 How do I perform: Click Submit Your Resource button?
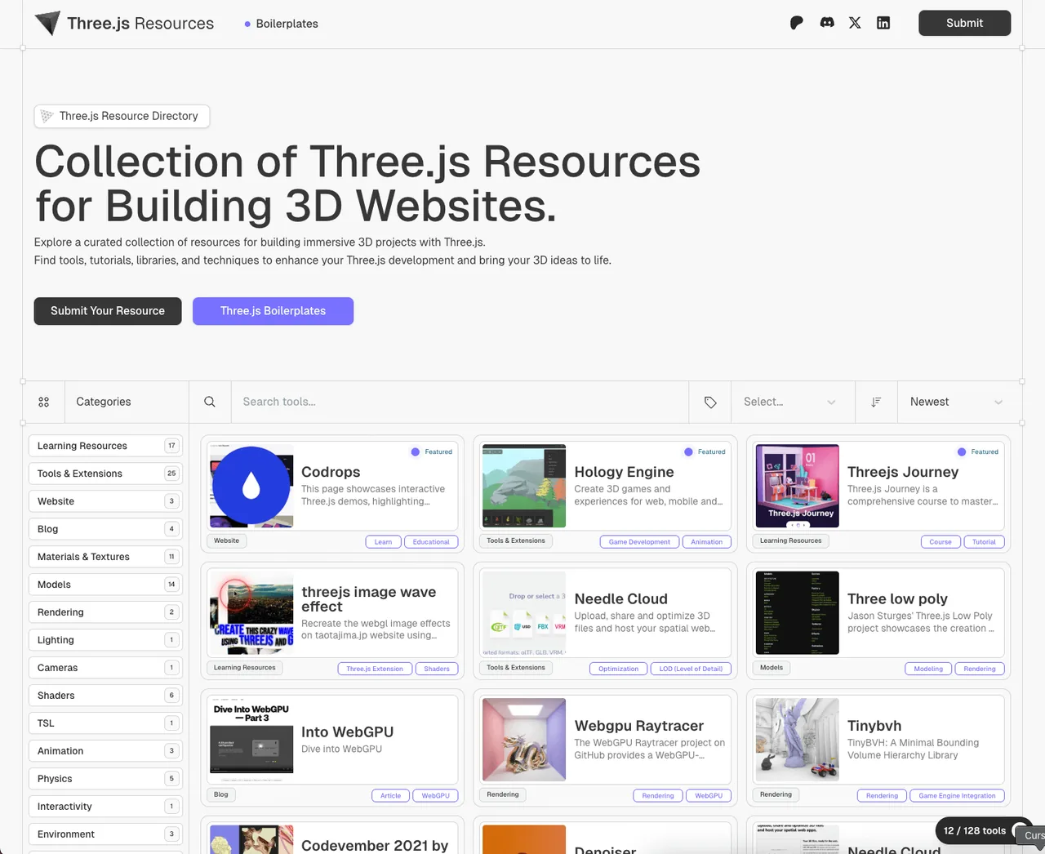(x=108, y=311)
